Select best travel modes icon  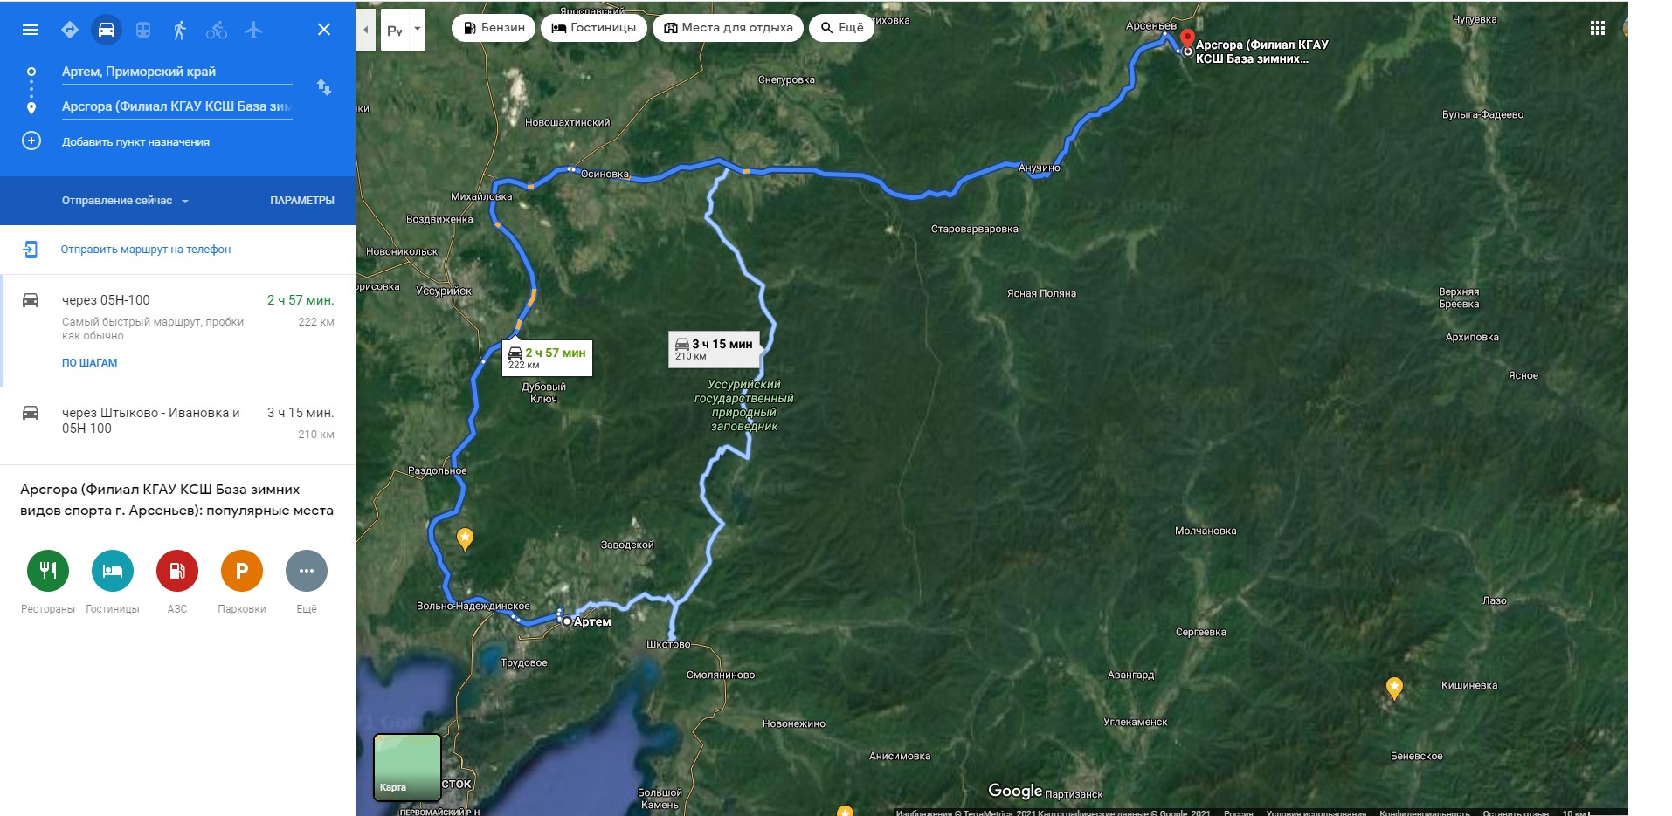tap(70, 30)
